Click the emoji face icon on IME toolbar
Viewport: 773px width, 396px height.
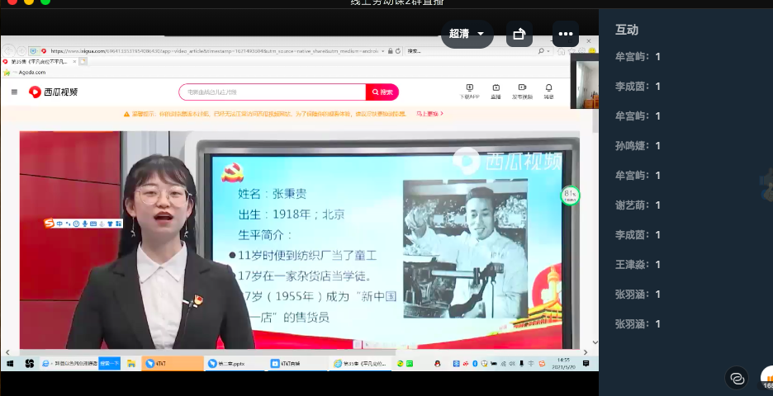(77, 224)
